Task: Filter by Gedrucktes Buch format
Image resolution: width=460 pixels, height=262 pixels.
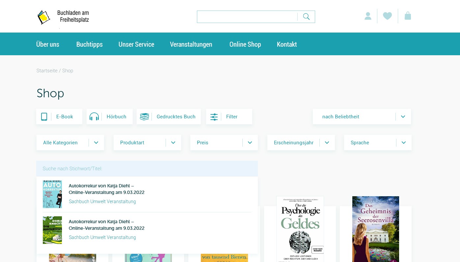Action: 169,117
